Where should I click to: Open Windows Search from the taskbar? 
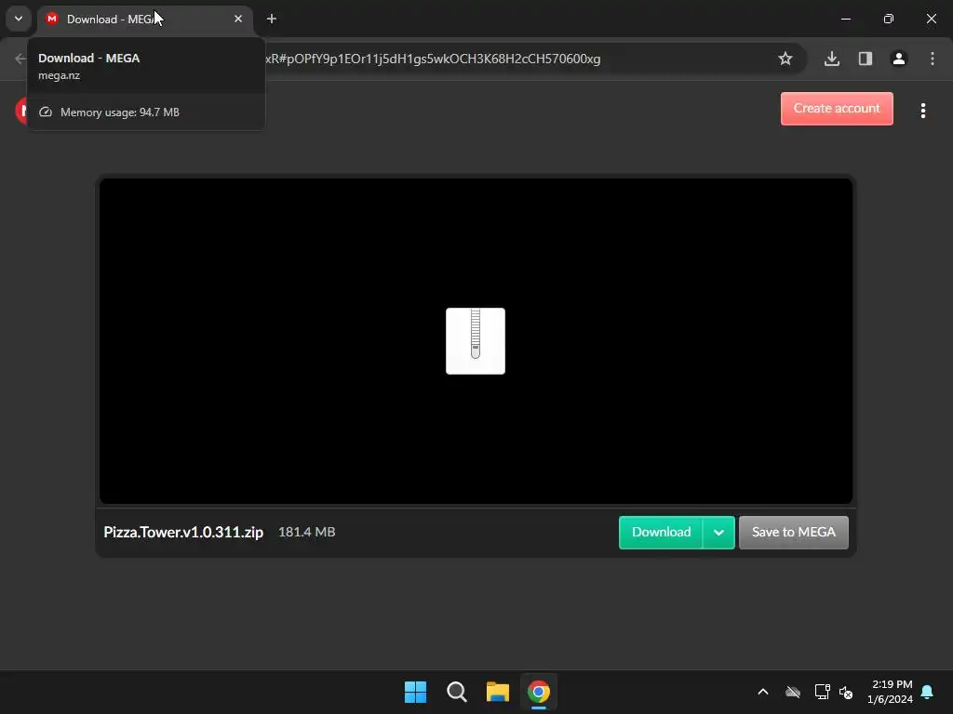pos(456,692)
